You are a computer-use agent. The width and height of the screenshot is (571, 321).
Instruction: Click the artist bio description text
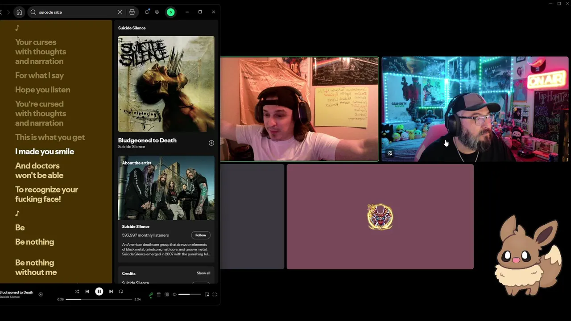(x=166, y=249)
